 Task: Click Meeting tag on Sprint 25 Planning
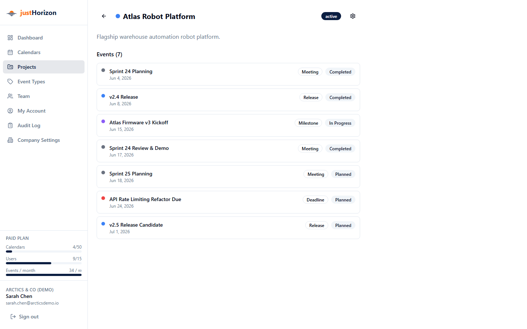tap(316, 174)
